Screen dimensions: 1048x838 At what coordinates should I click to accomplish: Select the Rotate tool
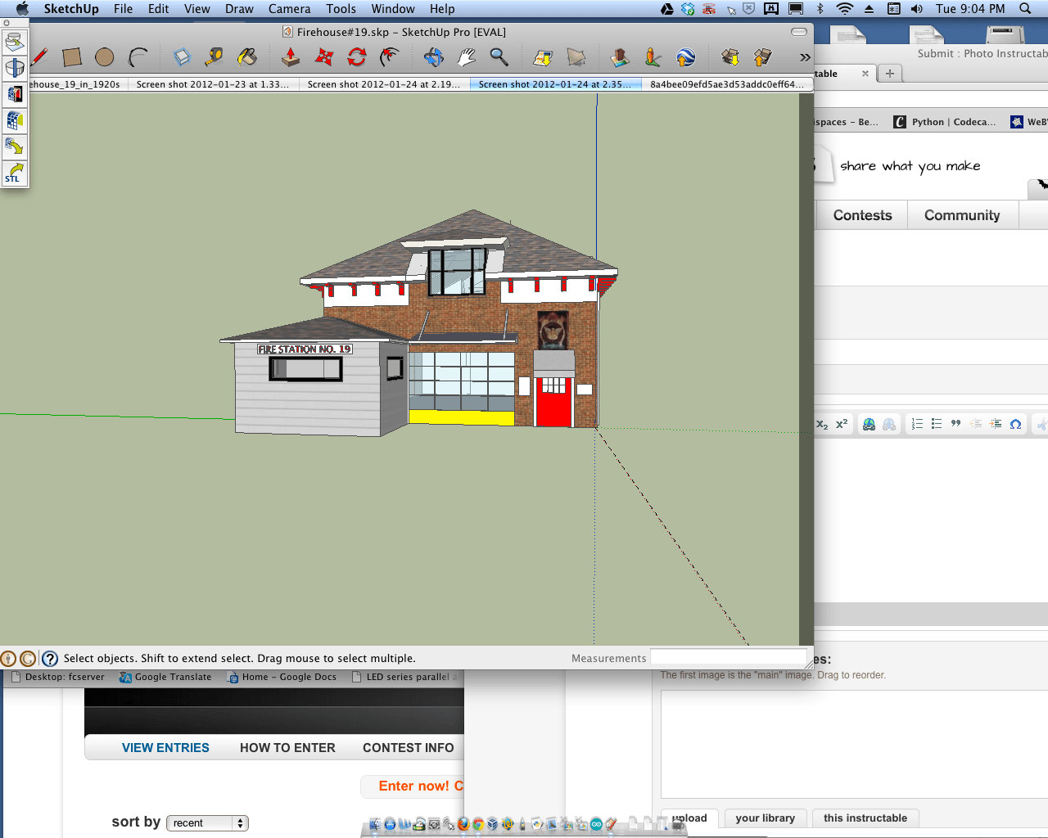pyautogui.click(x=357, y=57)
